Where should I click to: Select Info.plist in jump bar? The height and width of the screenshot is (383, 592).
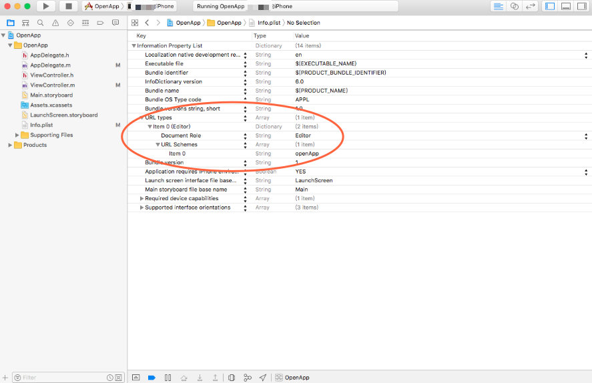coord(265,23)
